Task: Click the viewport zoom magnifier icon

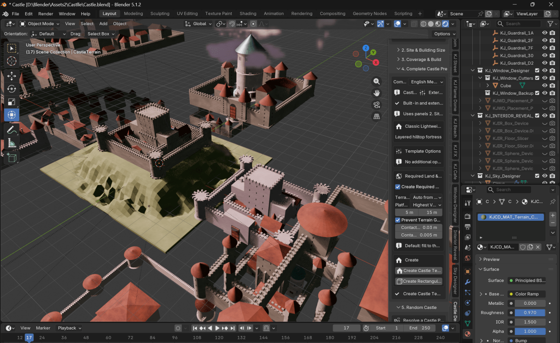Action: 377,82
